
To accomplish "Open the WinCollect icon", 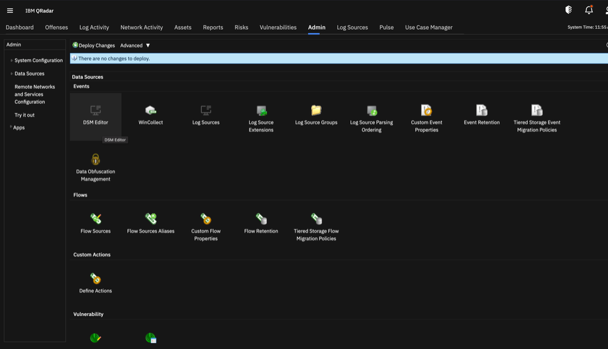I will (x=150, y=110).
